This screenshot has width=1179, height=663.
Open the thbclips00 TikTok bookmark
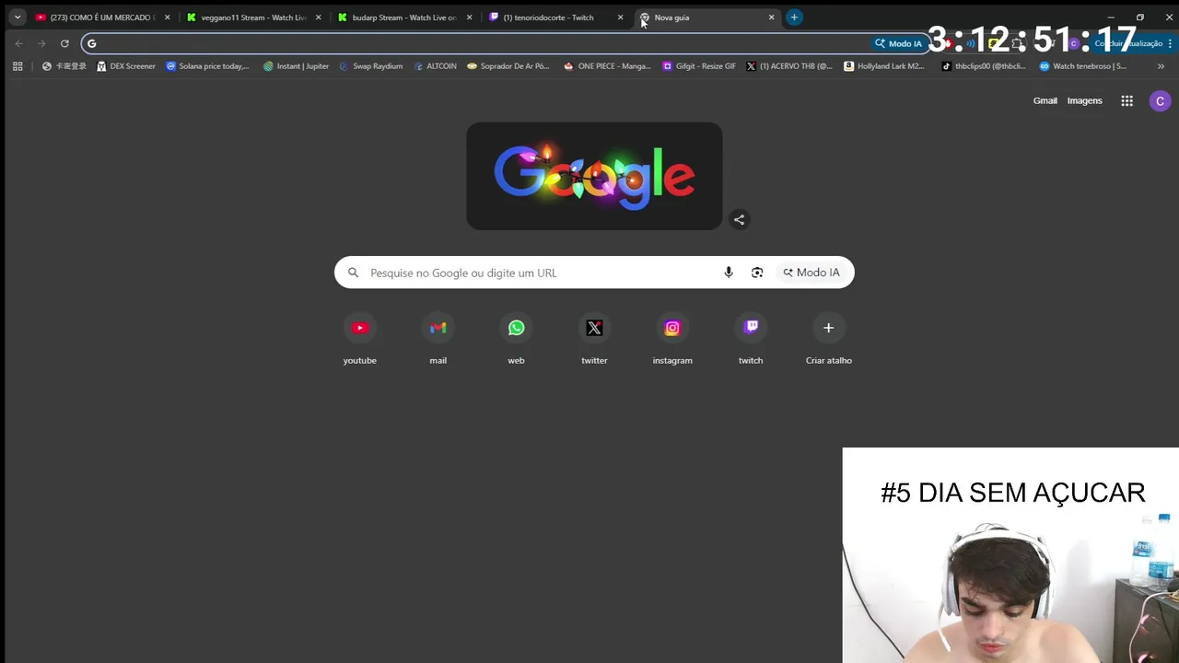click(x=983, y=66)
